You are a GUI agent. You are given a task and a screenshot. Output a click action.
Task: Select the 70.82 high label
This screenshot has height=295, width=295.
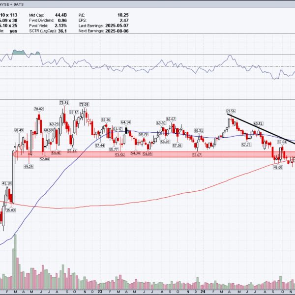[x=39, y=109]
